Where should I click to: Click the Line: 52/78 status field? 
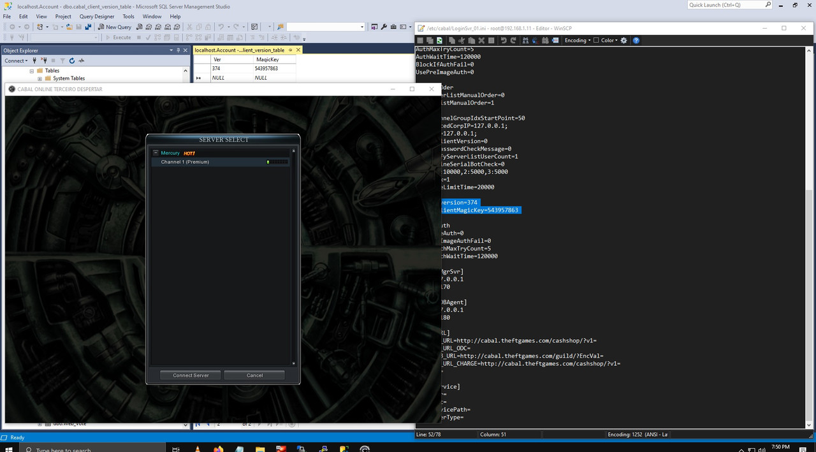click(446, 434)
